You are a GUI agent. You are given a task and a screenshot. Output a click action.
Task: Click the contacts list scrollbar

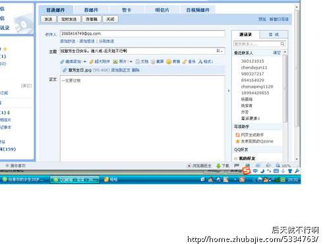[285, 88]
